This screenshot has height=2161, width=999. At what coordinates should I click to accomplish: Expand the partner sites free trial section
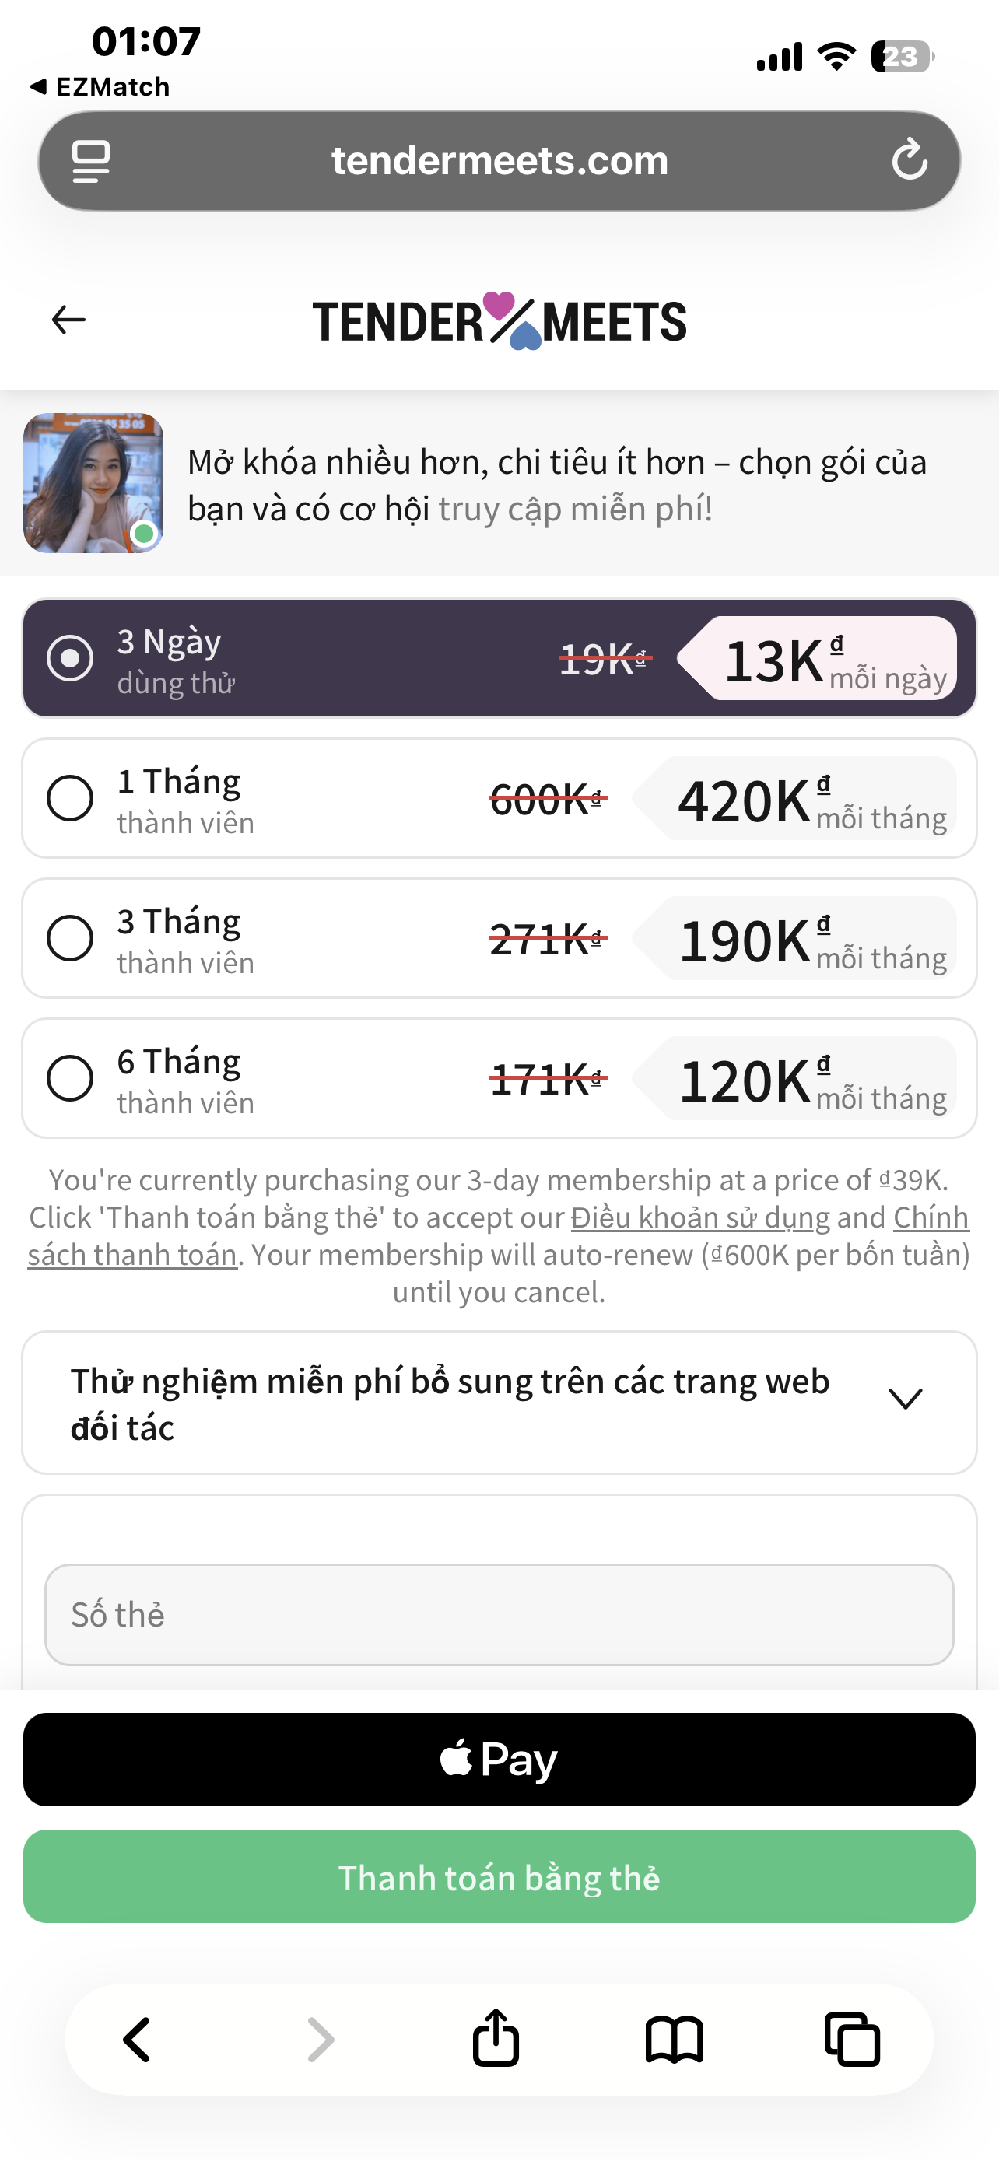(x=905, y=1399)
